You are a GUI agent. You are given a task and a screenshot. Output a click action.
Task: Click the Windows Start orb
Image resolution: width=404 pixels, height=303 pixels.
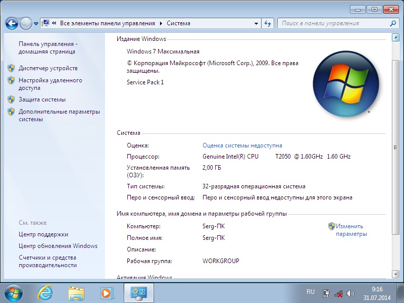click(14, 292)
